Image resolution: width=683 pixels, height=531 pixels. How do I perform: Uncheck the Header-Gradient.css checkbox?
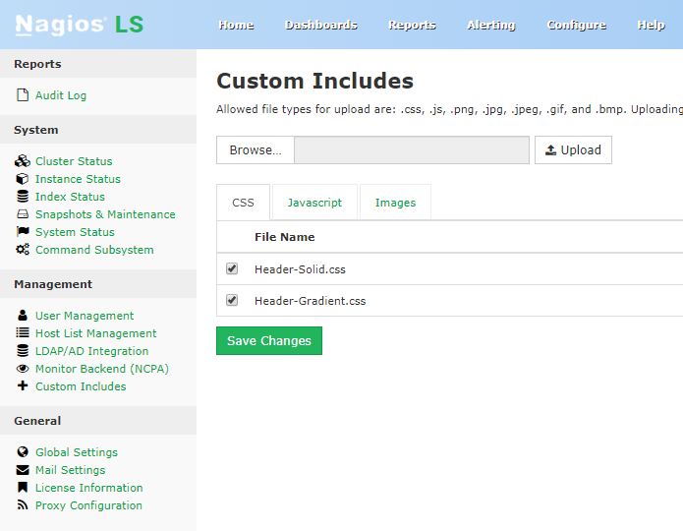232,300
